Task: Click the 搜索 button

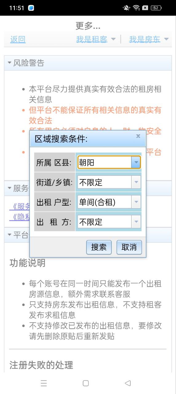Action: [x=99, y=247]
